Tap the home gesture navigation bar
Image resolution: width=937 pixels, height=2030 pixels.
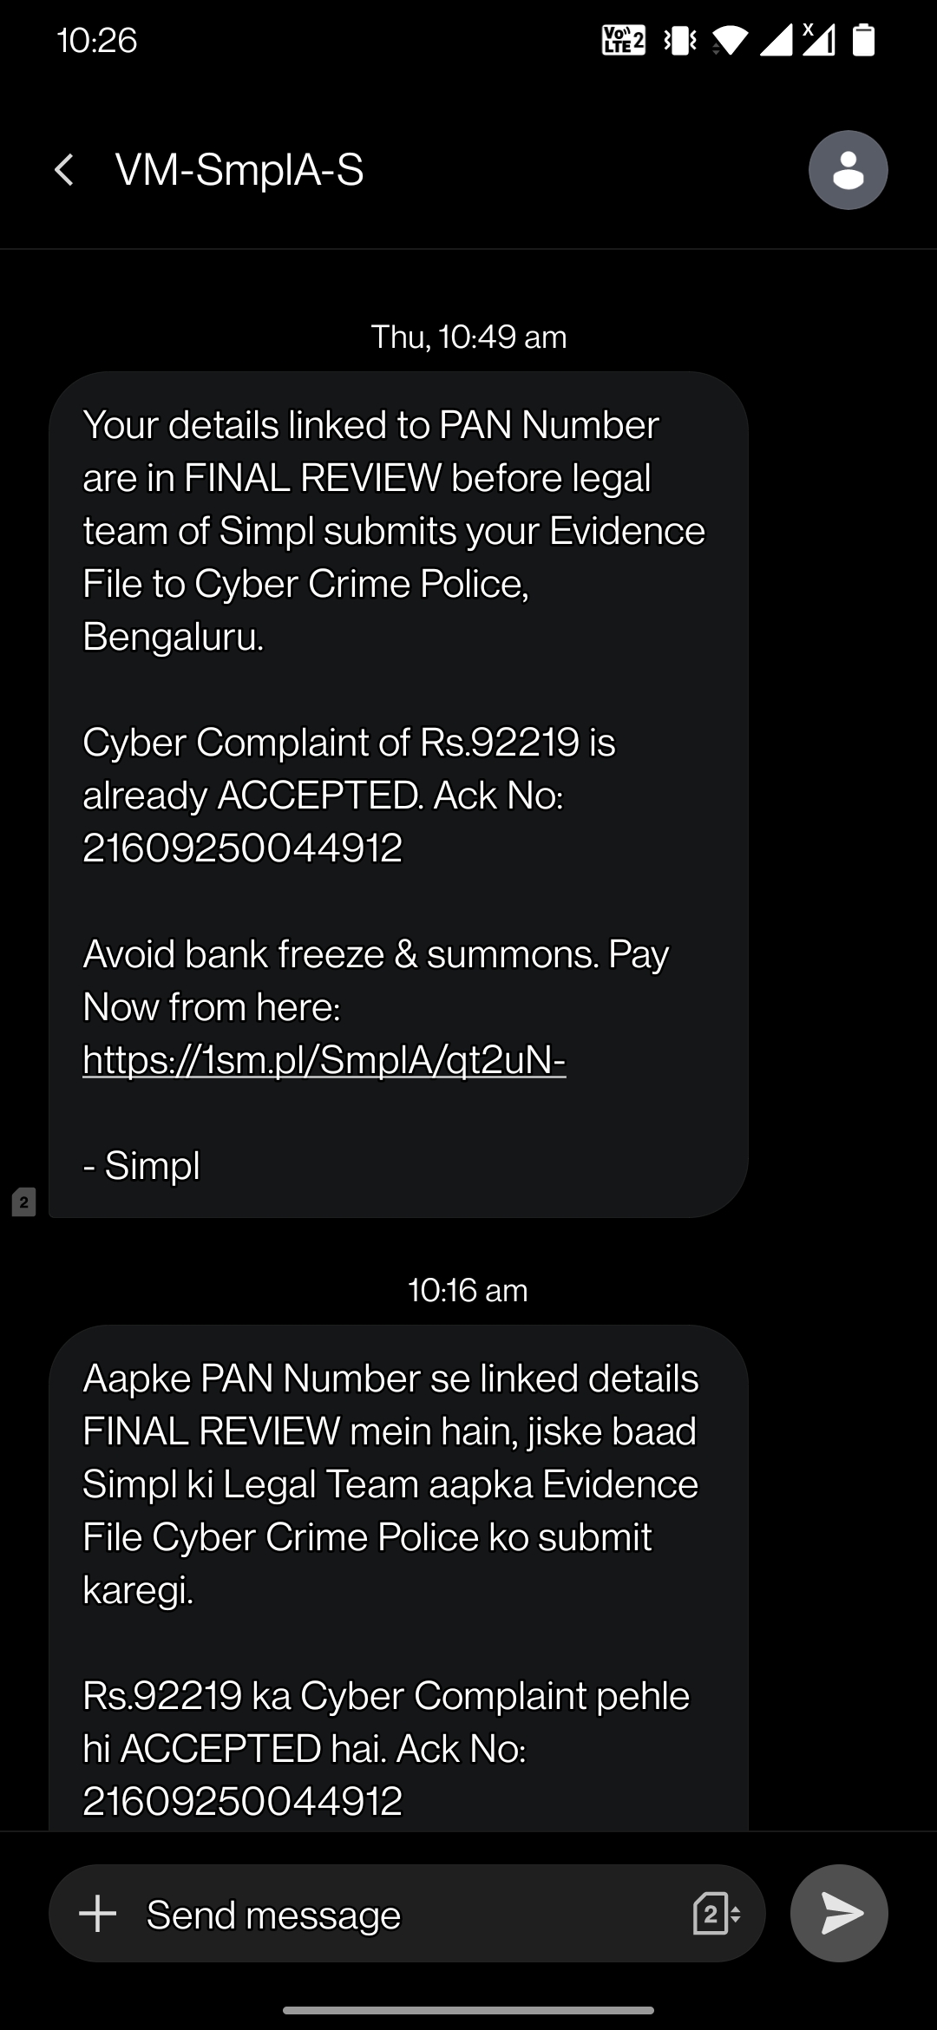click(468, 2010)
